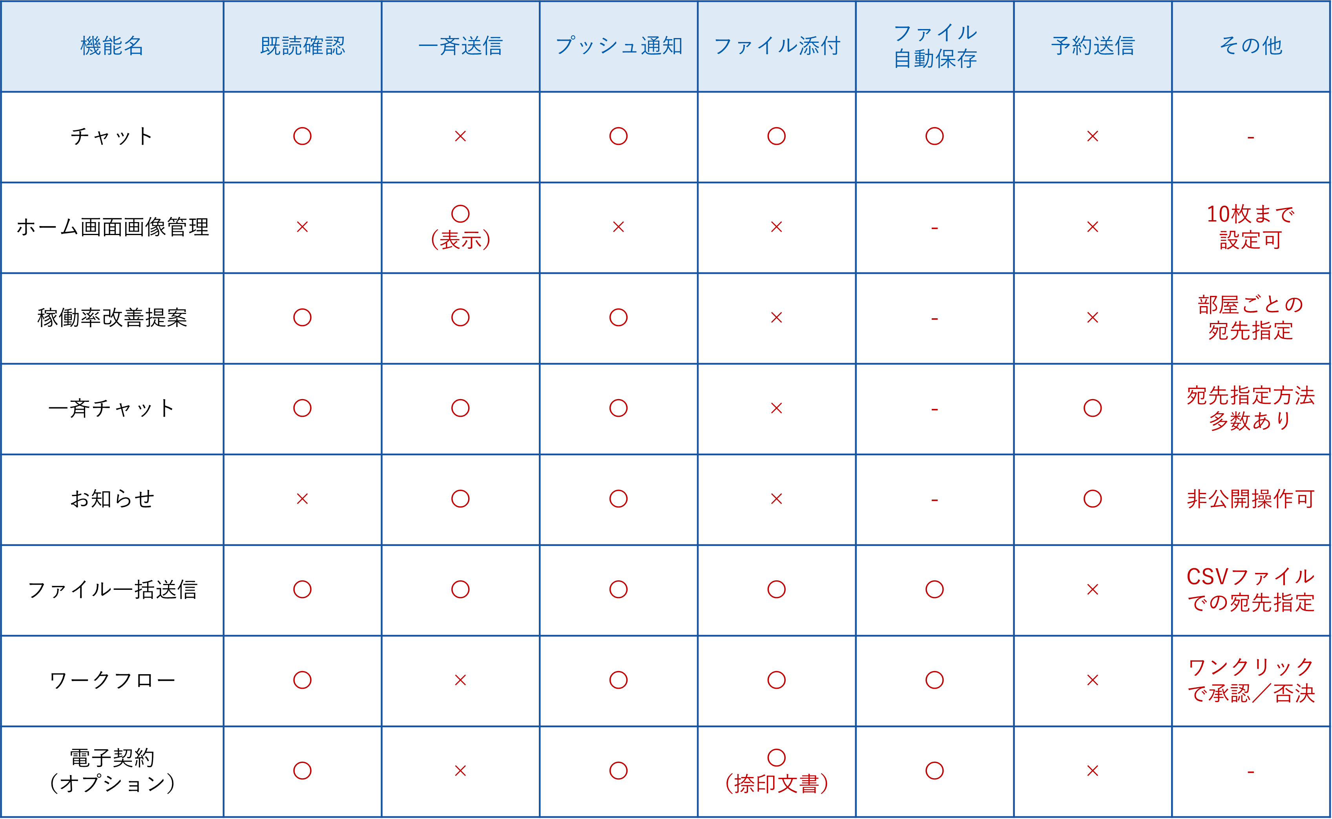The image size is (1332, 819).
Task: Click the CSVファイルでの宛先指定 note
Action: pyautogui.click(x=1251, y=589)
